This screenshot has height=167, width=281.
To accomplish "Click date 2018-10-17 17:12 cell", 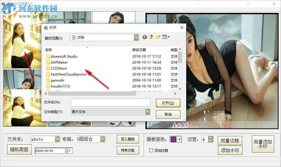I will (x=146, y=57).
